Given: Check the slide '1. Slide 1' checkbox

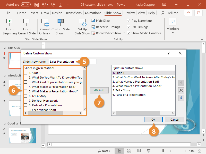Looking at the screenshot, I should 25,72.
